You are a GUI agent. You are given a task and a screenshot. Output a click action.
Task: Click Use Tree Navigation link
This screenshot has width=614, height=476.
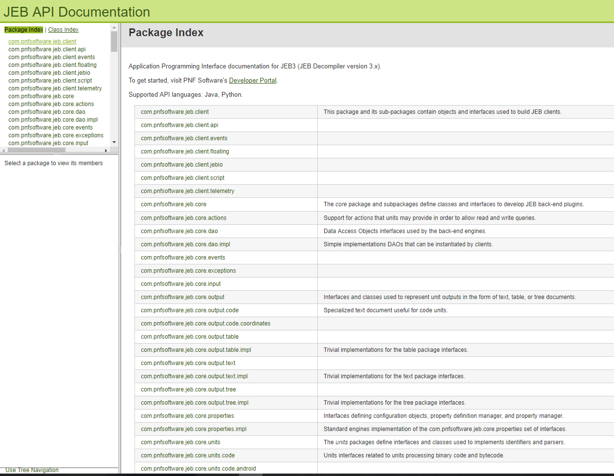point(32,470)
